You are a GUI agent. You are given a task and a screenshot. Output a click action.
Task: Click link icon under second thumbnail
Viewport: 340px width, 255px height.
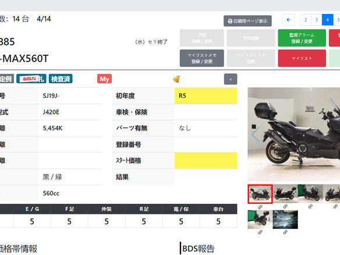point(285,207)
